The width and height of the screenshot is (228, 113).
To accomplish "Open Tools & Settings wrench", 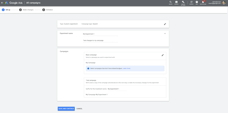I will point(183,3).
